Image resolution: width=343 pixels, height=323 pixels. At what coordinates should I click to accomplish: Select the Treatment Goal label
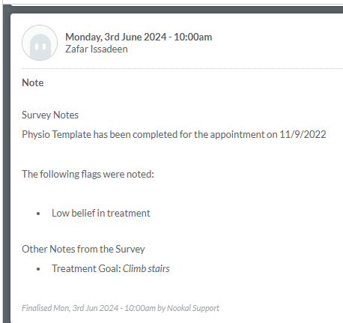pos(86,268)
